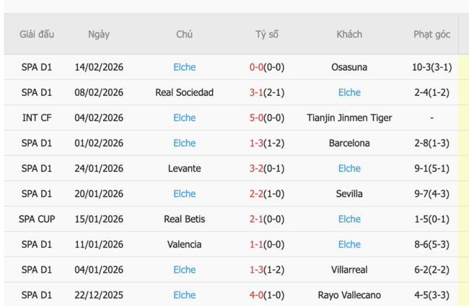
Task: Open the Sevilla team link
Action: [x=349, y=193]
